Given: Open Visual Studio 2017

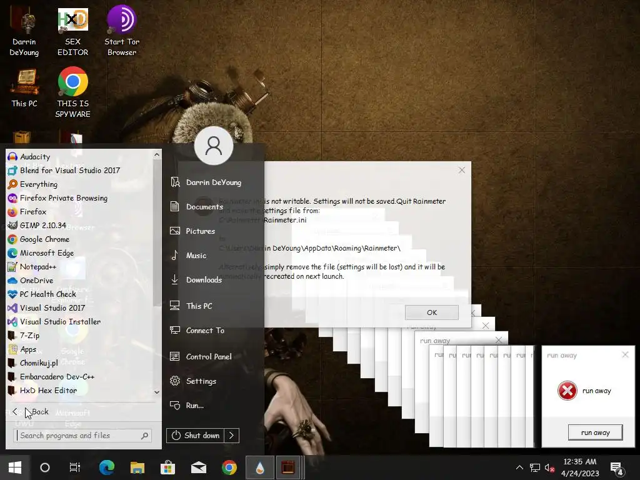Looking at the screenshot, I should click(80, 308).
